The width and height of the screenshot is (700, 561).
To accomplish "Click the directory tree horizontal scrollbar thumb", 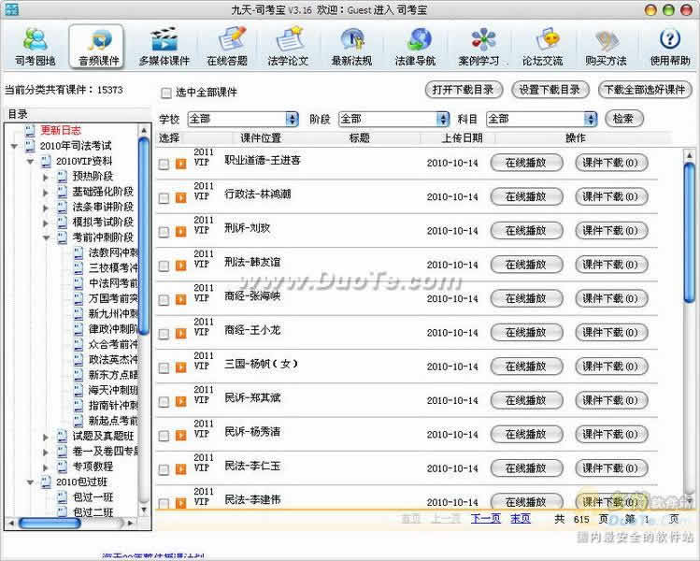I will point(50,523).
